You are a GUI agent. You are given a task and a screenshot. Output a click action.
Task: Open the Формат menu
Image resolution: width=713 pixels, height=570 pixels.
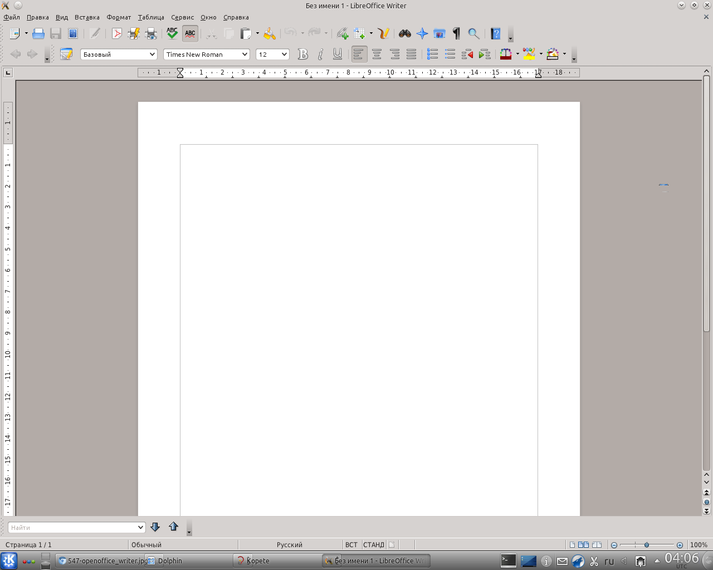click(119, 17)
